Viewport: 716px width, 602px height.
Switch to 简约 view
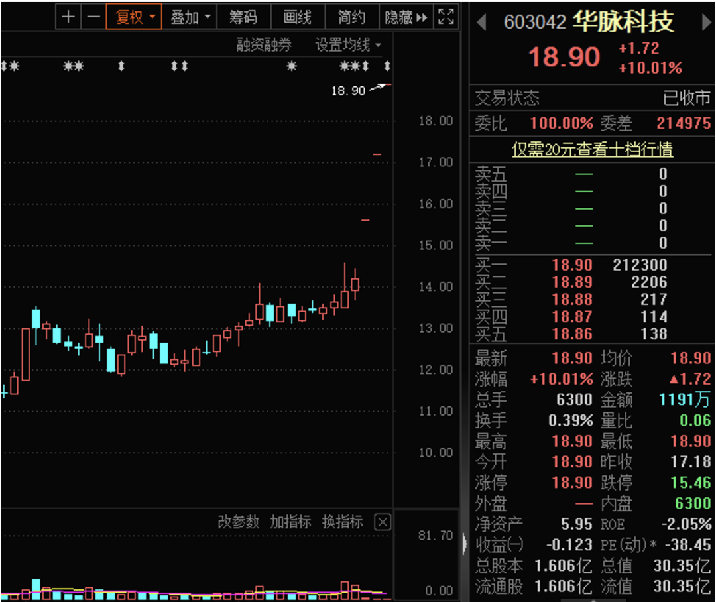click(351, 17)
